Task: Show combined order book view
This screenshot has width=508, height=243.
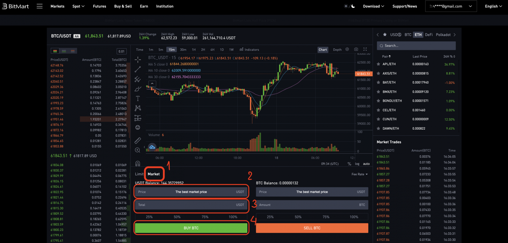Action: [55, 51]
